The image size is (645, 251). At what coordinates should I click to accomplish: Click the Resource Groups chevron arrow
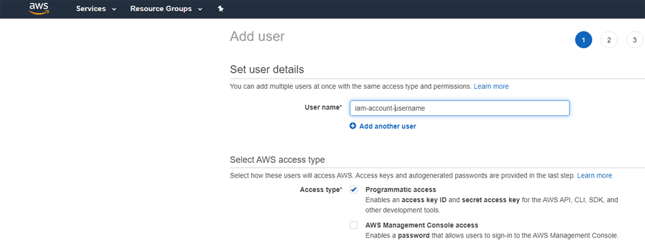200,9
